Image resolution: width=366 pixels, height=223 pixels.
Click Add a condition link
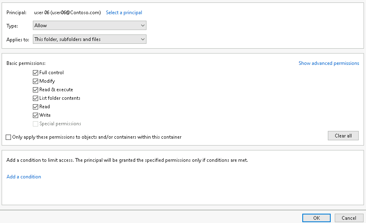coord(24,177)
